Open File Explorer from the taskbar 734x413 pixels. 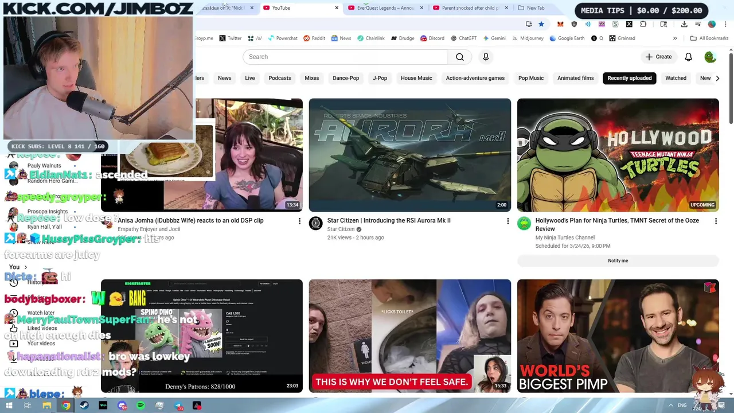point(47,406)
